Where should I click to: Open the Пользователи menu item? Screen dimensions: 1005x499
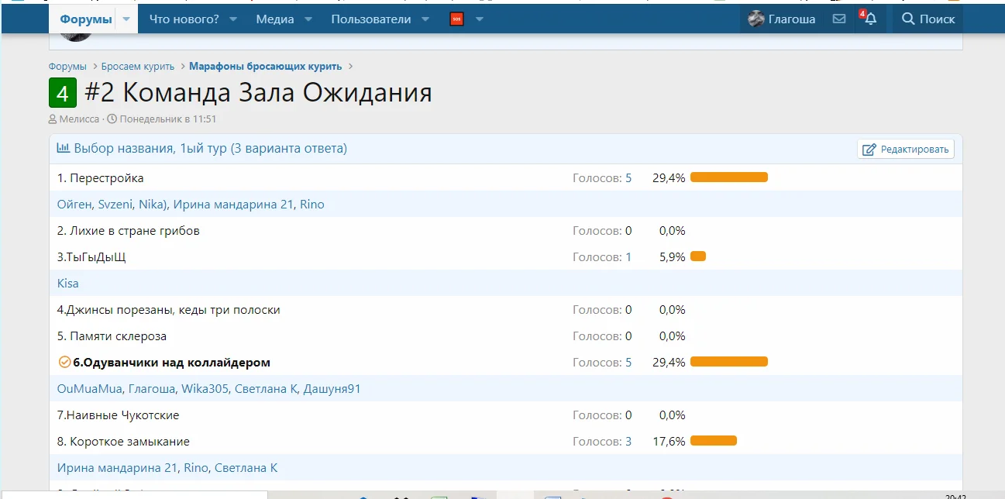point(370,19)
